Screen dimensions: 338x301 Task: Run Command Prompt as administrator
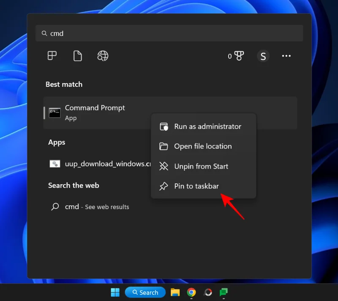[208, 126]
